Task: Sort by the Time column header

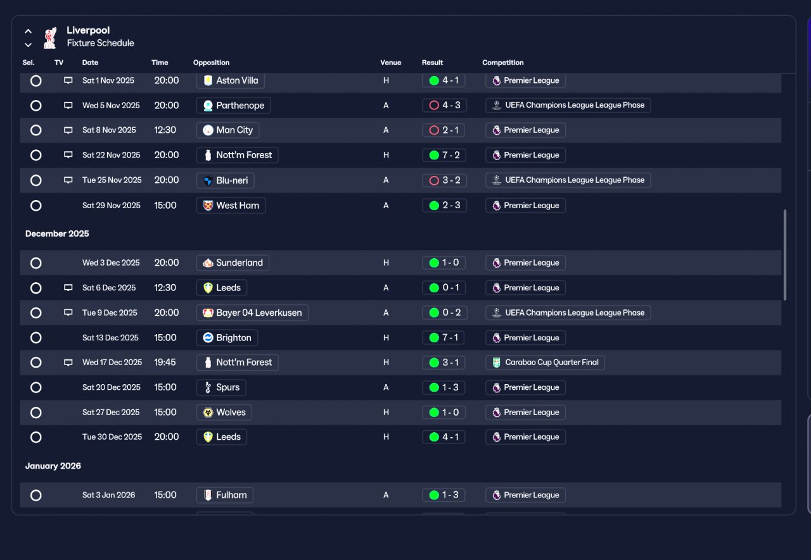Action: 160,63
